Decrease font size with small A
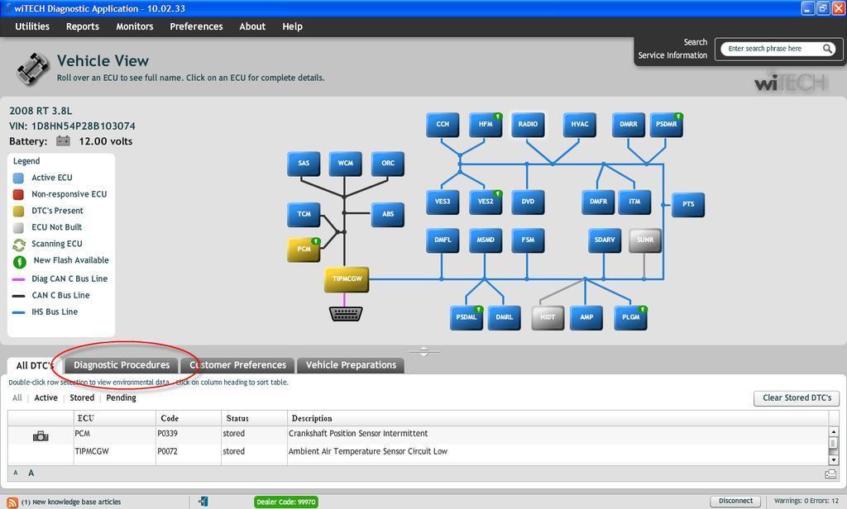The width and height of the screenshot is (847, 509). pyautogui.click(x=16, y=473)
